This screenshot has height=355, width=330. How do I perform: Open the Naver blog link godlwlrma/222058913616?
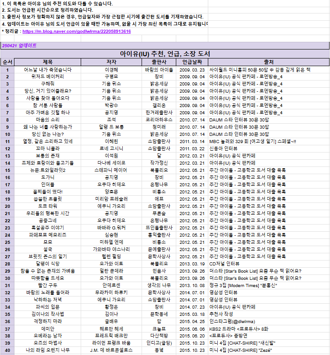tap(77, 31)
